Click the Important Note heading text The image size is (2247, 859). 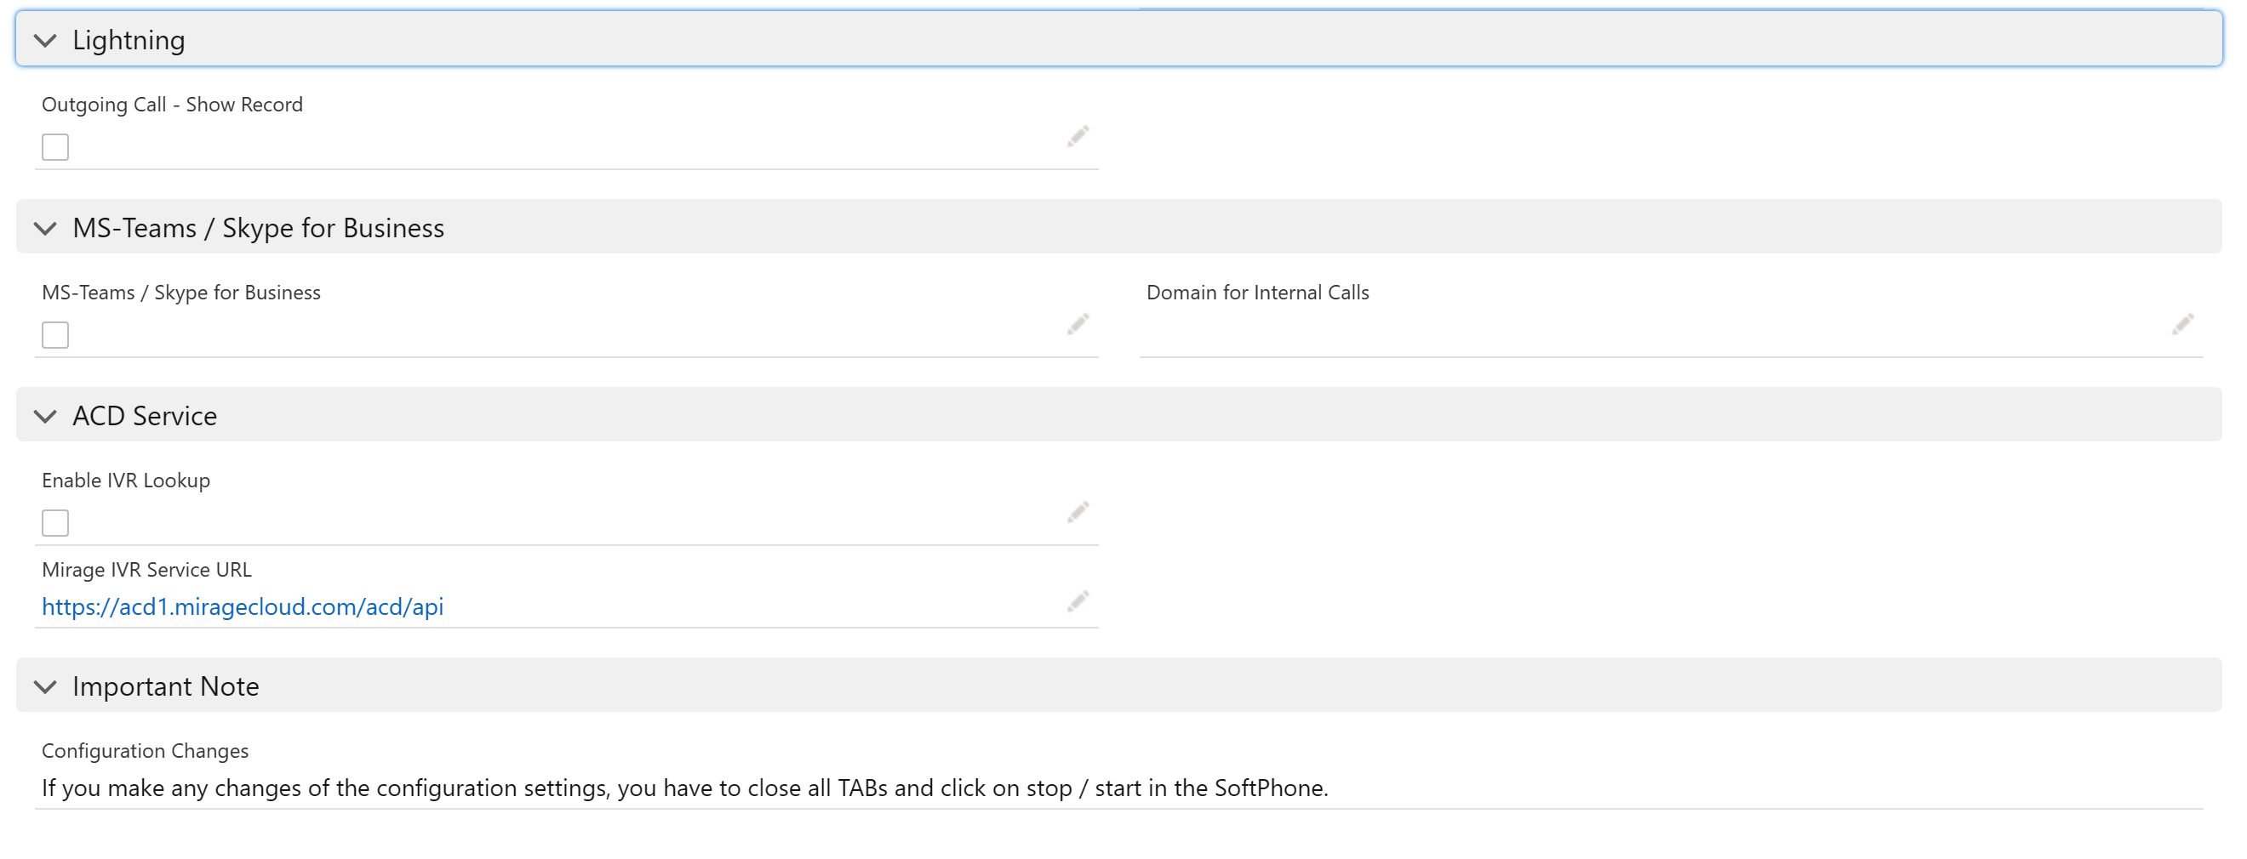(166, 686)
